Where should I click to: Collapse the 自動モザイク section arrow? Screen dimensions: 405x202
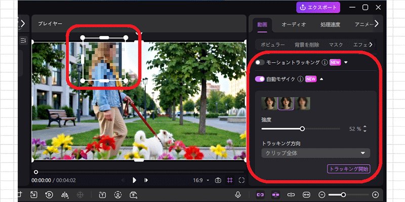point(321,79)
